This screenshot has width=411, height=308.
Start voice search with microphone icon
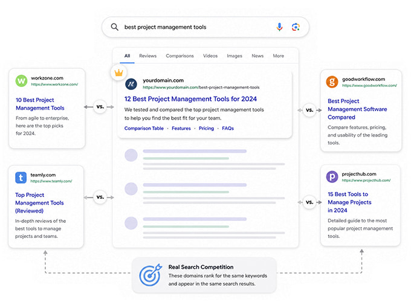279,27
